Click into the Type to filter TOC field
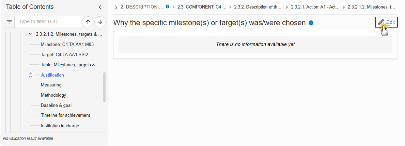This screenshot has height=146, width=405. click(48, 22)
